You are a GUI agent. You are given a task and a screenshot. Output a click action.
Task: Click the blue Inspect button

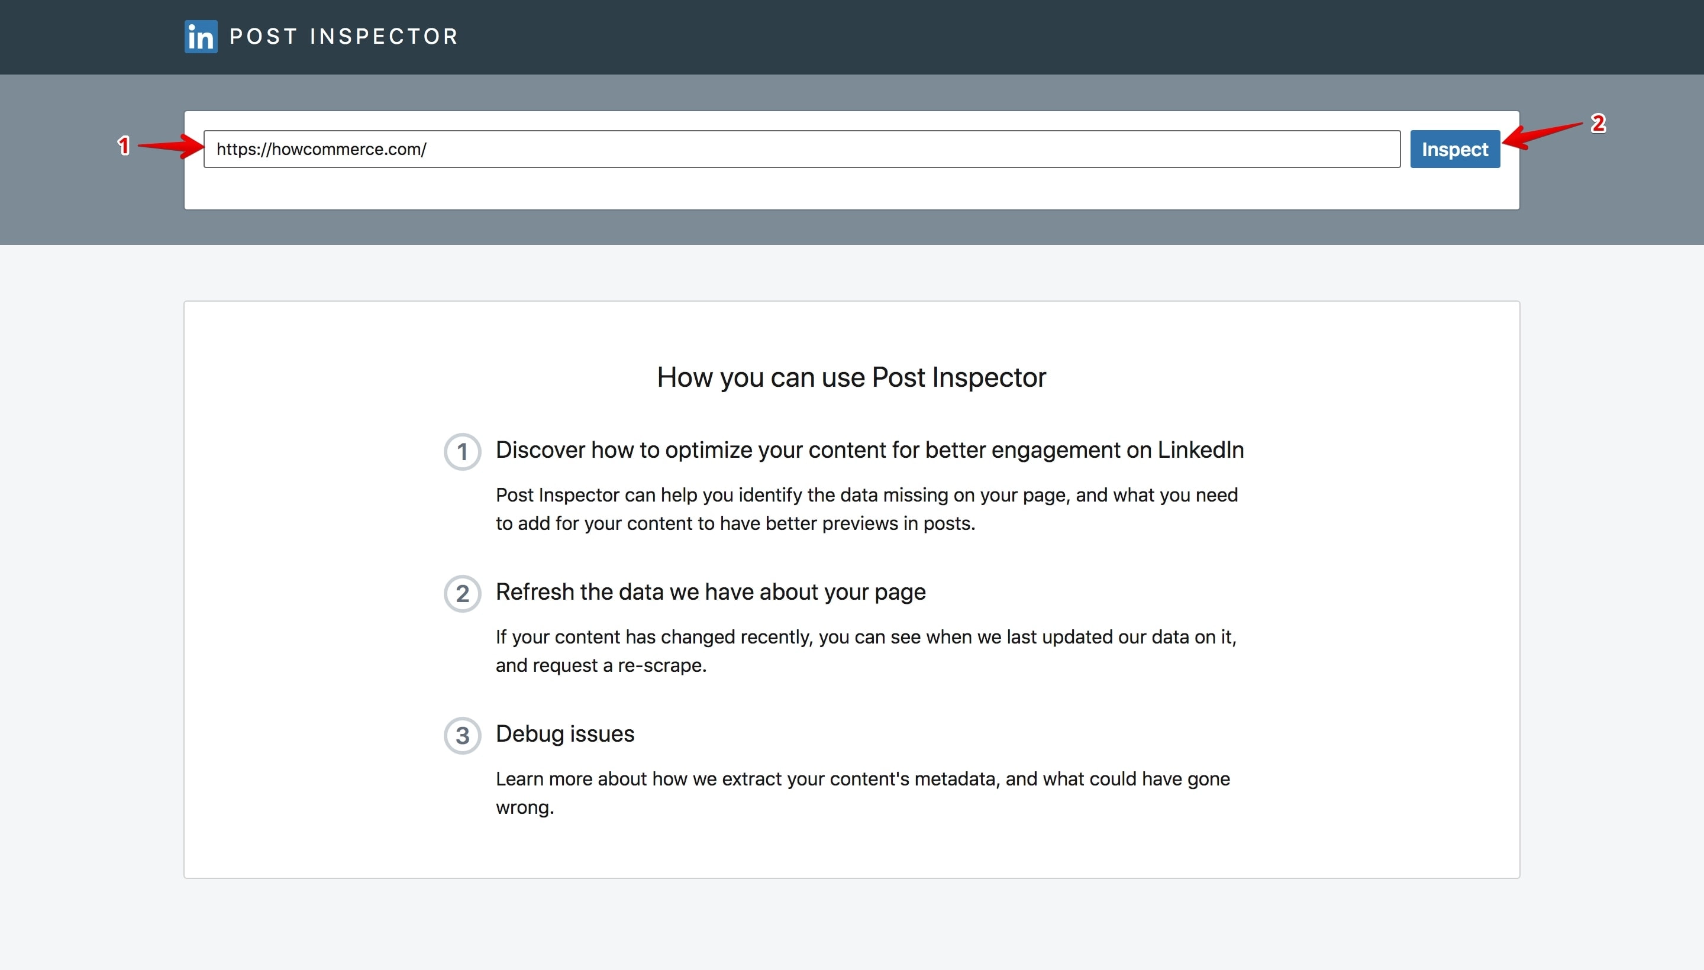tap(1455, 149)
